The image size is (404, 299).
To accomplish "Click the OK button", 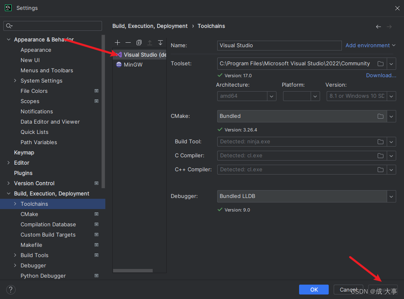I will [314, 290].
